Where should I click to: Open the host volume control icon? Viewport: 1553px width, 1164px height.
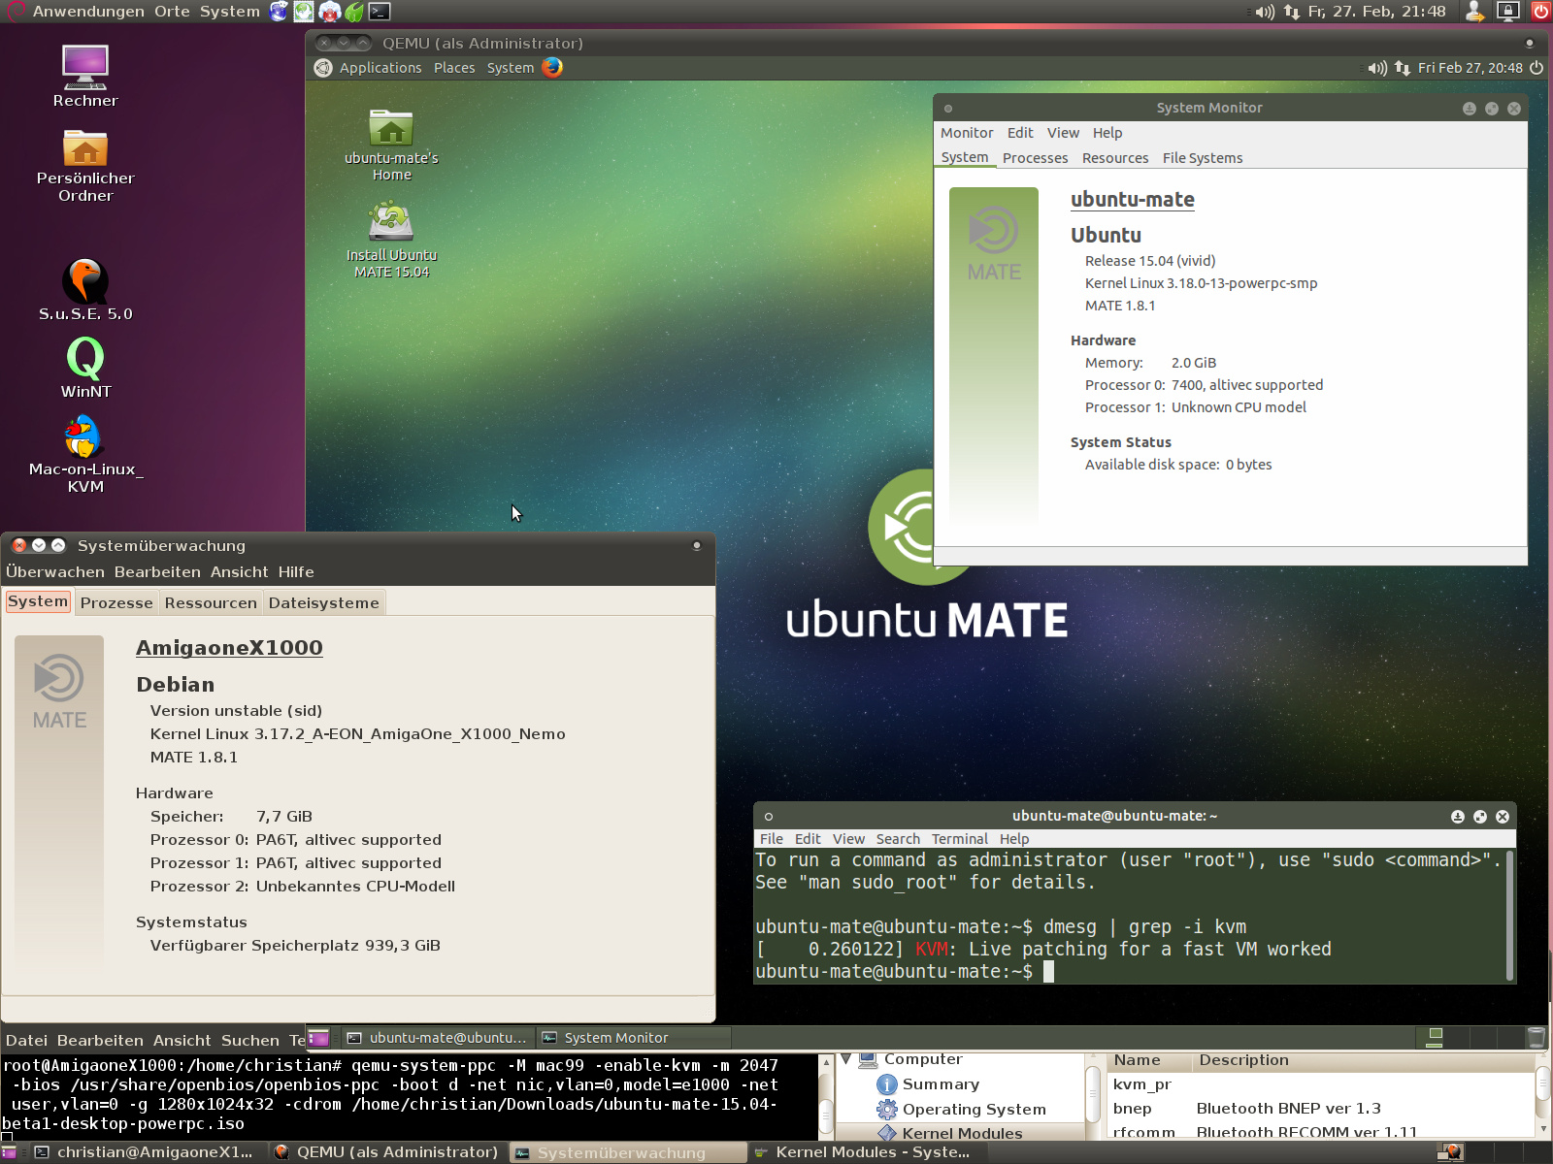1264,12
